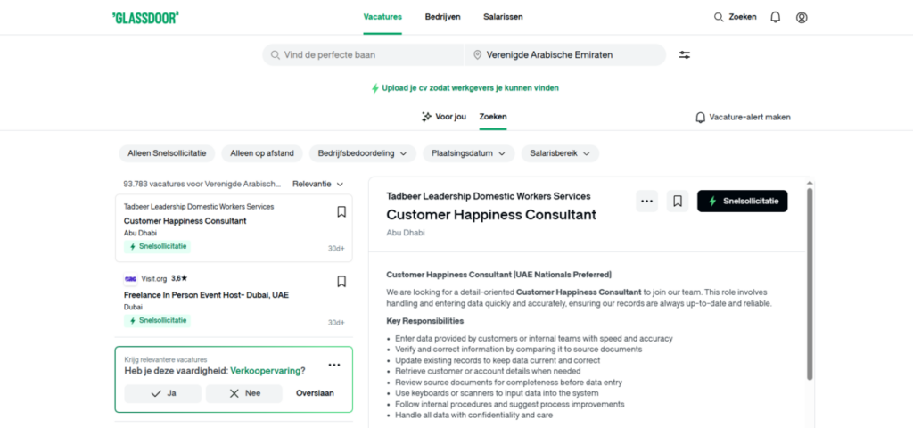This screenshot has height=428, width=913.
Task: Open the Relevantie sort dropdown
Action: [317, 184]
